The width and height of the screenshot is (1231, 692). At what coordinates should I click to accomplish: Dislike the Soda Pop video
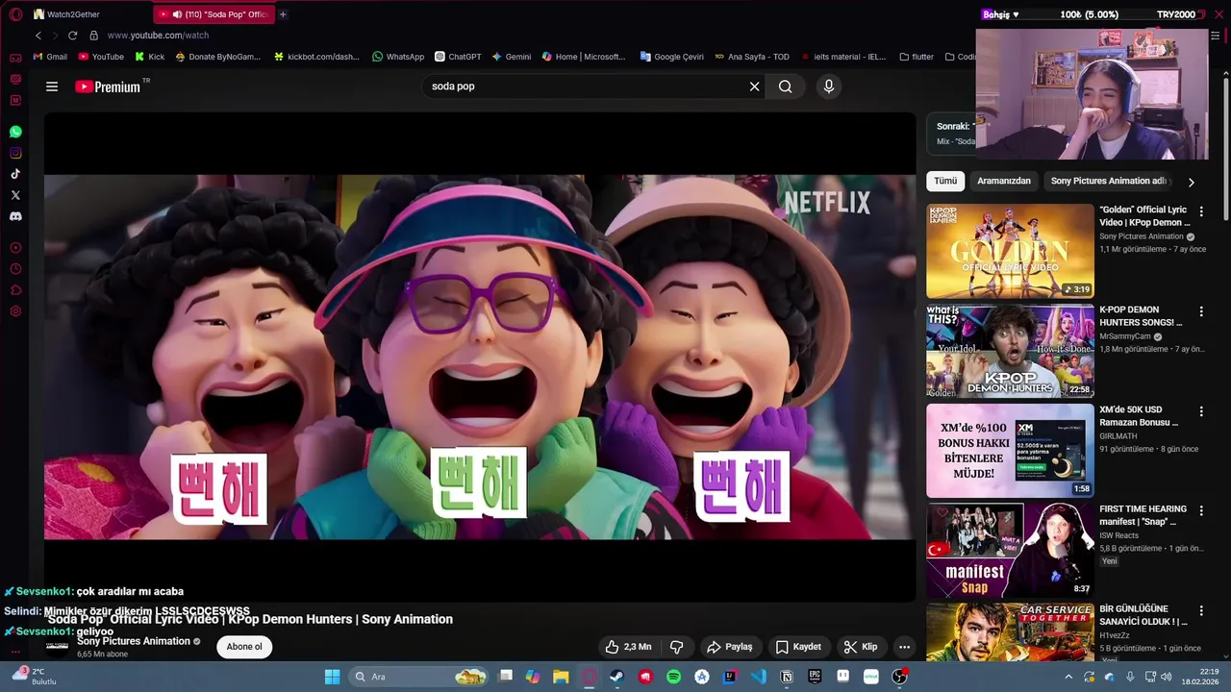tap(676, 647)
